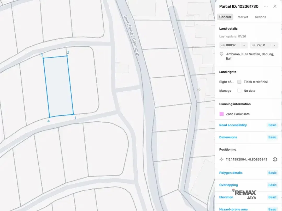Open the Road accessibility section
The width and height of the screenshot is (282, 211).
click(x=233, y=125)
